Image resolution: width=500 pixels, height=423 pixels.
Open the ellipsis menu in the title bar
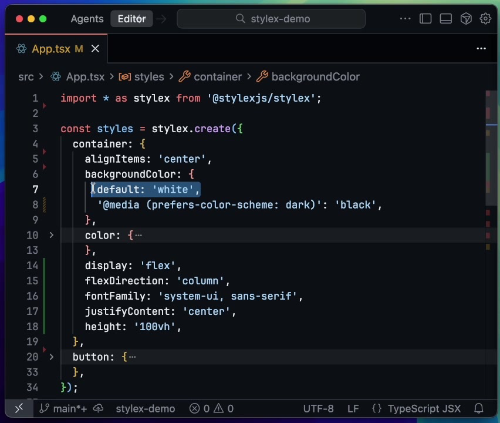coord(405,18)
